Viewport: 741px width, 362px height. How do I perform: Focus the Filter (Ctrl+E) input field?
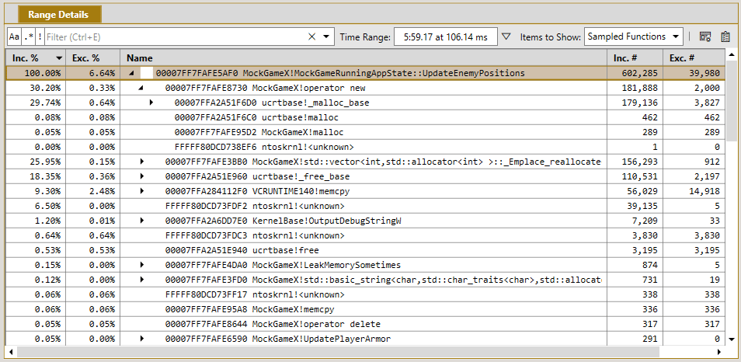(x=175, y=37)
